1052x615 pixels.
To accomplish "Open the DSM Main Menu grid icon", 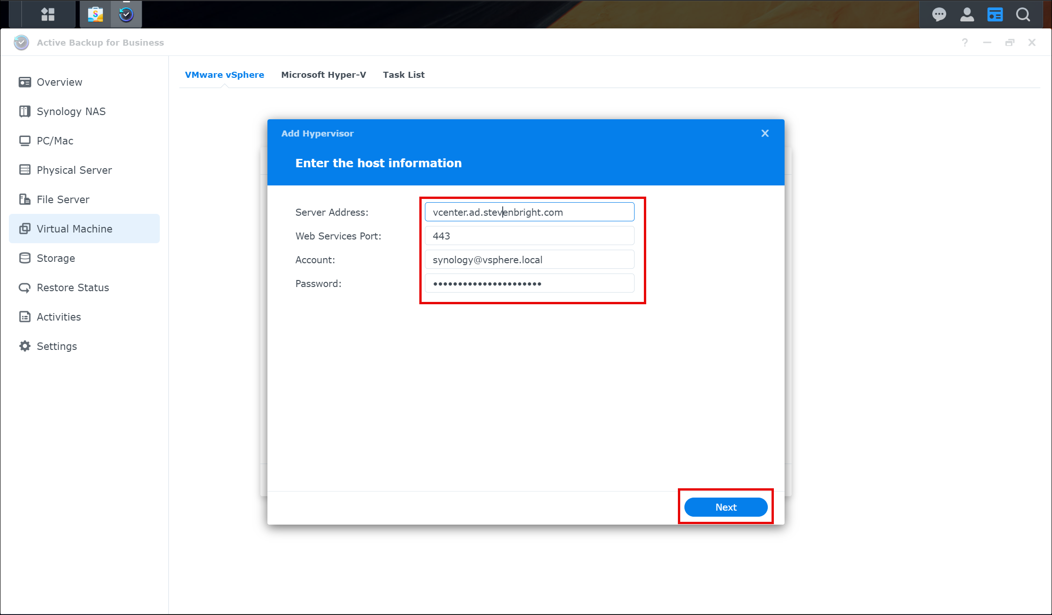I will coord(48,14).
